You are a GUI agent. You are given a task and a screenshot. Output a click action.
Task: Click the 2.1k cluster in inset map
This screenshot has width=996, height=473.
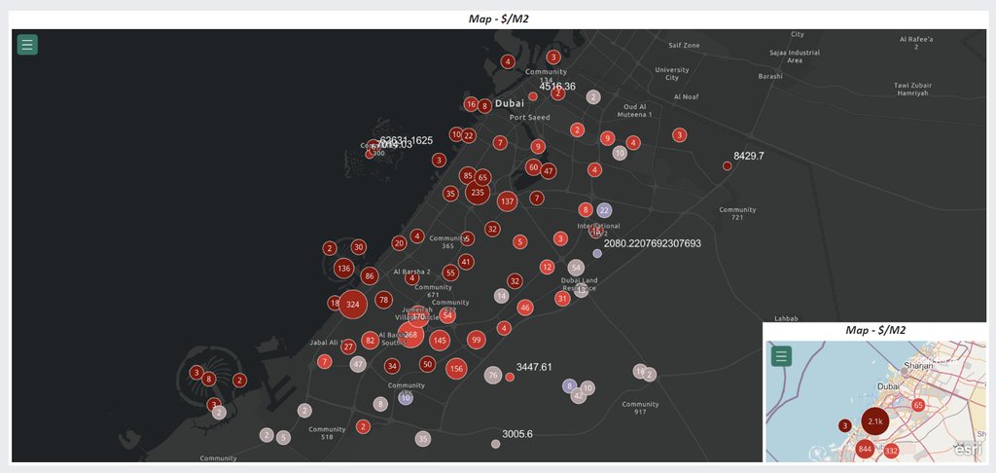pos(875,421)
